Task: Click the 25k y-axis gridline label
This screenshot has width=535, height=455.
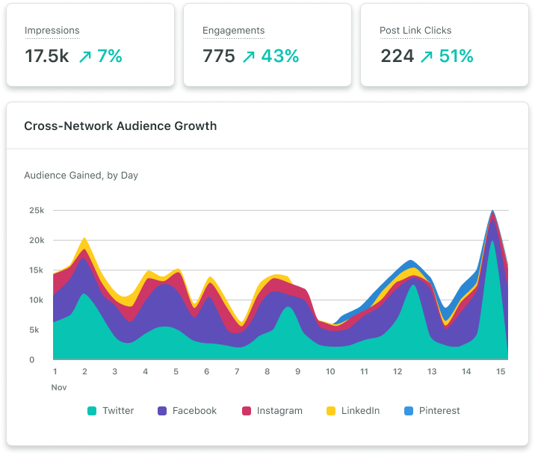Action: (x=37, y=211)
